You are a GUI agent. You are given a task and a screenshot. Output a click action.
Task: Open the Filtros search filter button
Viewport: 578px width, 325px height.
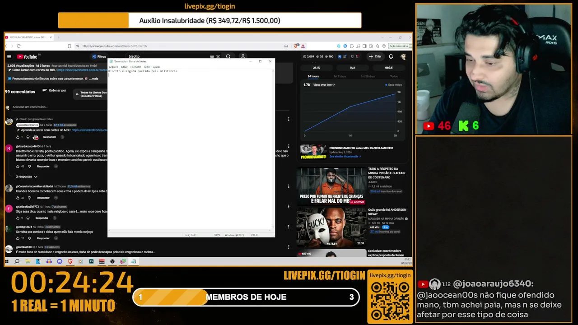tap(99, 56)
